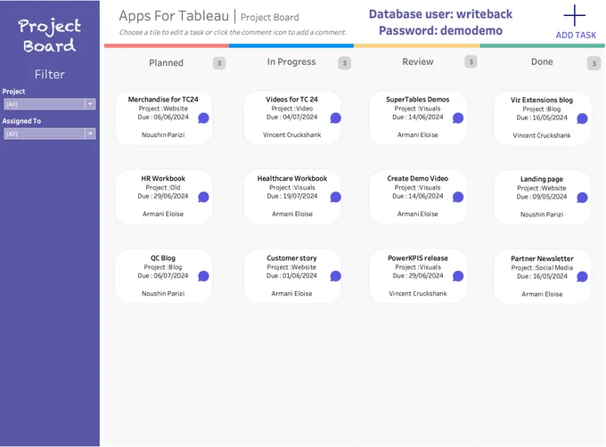Open comment icon on QC Blog card
The height and width of the screenshot is (447, 606).
[203, 276]
